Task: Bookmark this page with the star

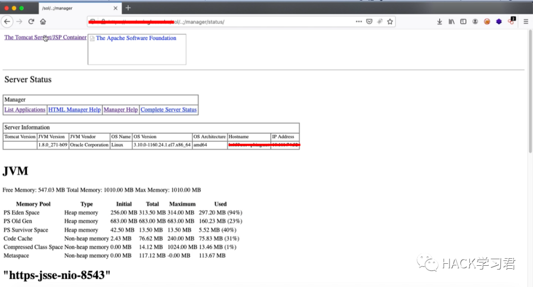Action: [390, 21]
